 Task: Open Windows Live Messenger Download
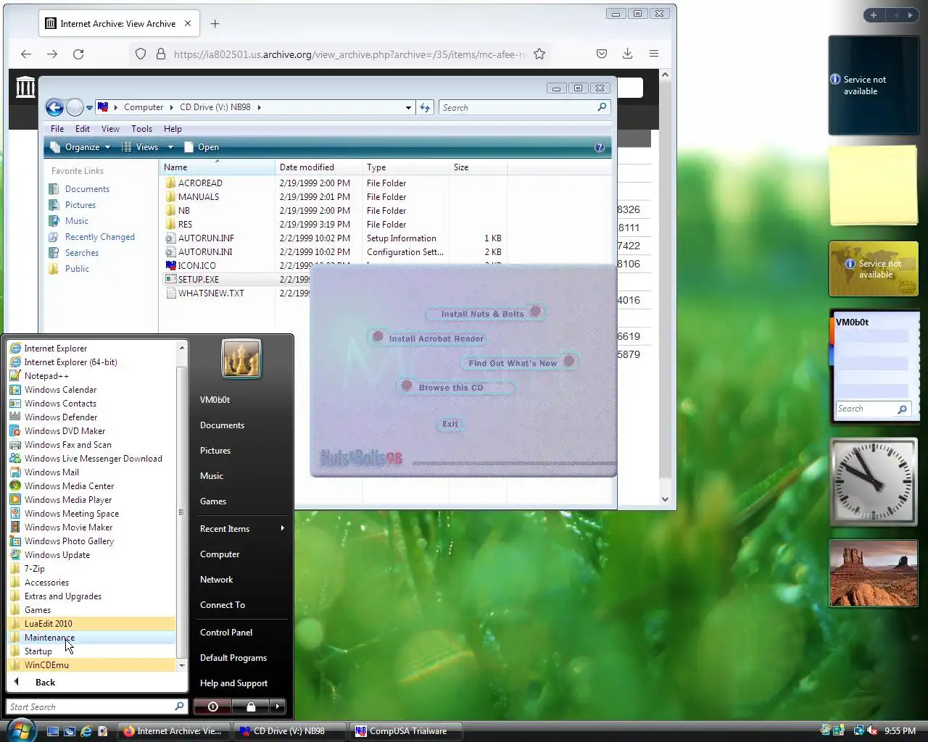click(x=93, y=459)
